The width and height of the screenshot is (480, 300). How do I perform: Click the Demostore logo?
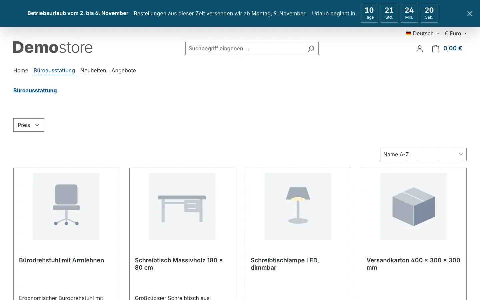53,48
